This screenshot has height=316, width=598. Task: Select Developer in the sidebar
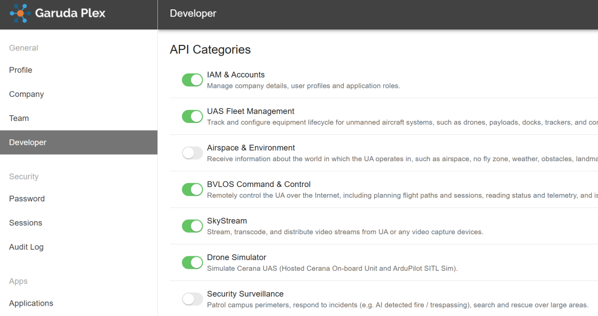28,143
